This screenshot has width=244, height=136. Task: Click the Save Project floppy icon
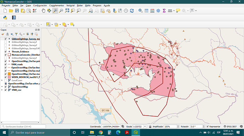click(17, 11)
